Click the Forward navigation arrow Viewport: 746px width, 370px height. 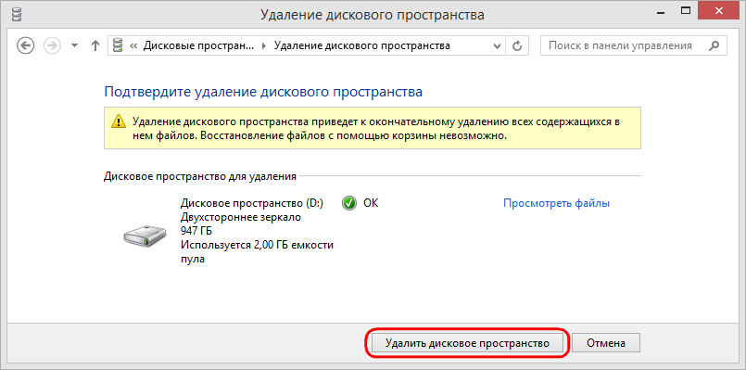pyautogui.click(x=52, y=45)
